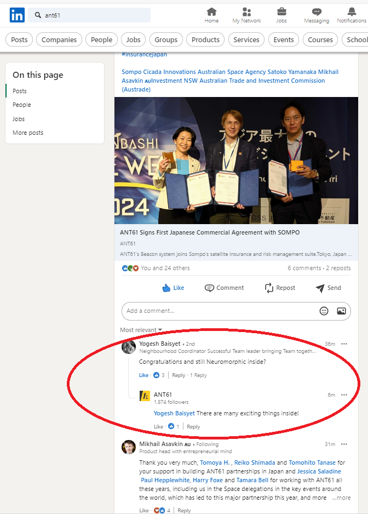View Mikhail Asavkin profile picture
368x514 pixels.
point(129,447)
